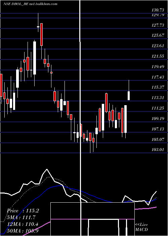Click the 109.19 price axis label
The image size is (168, 236).
(158, 119)
